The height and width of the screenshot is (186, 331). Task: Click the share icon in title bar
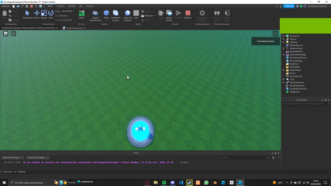pyautogui.click(x=304, y=6)
